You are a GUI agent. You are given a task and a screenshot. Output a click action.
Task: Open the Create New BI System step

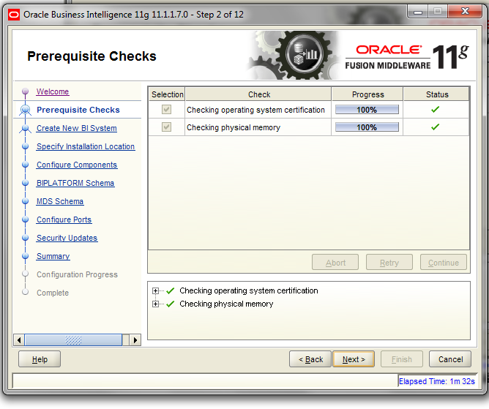(77, 128)
